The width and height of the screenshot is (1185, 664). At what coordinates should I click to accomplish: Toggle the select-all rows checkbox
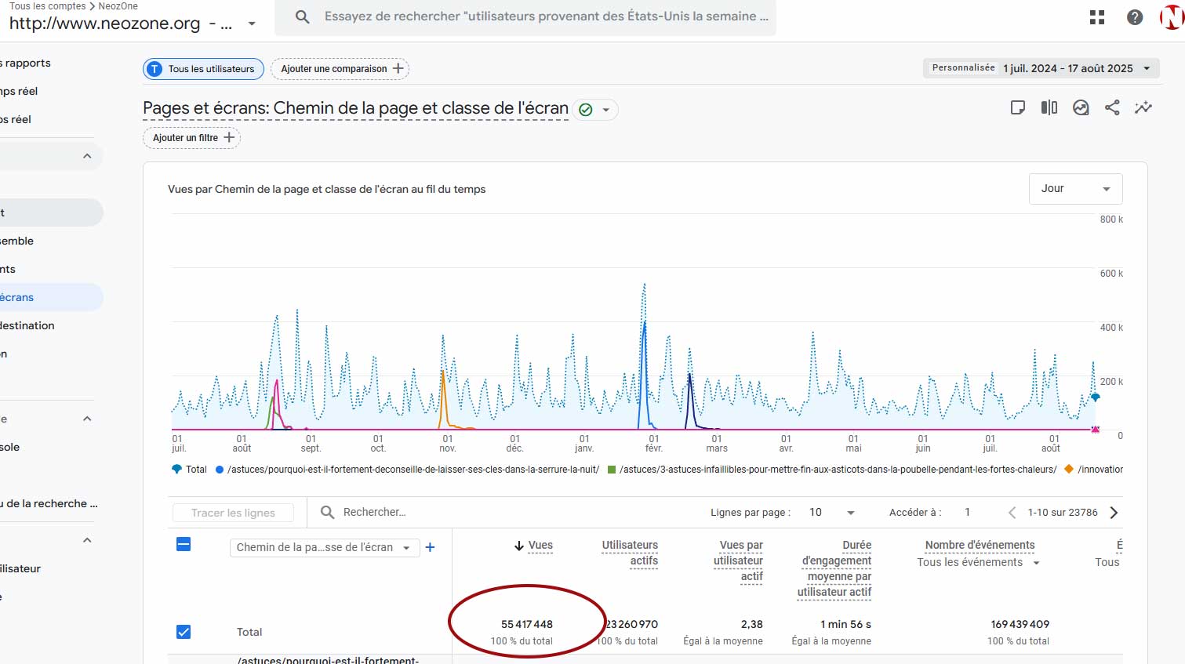(x=184, y=544)
